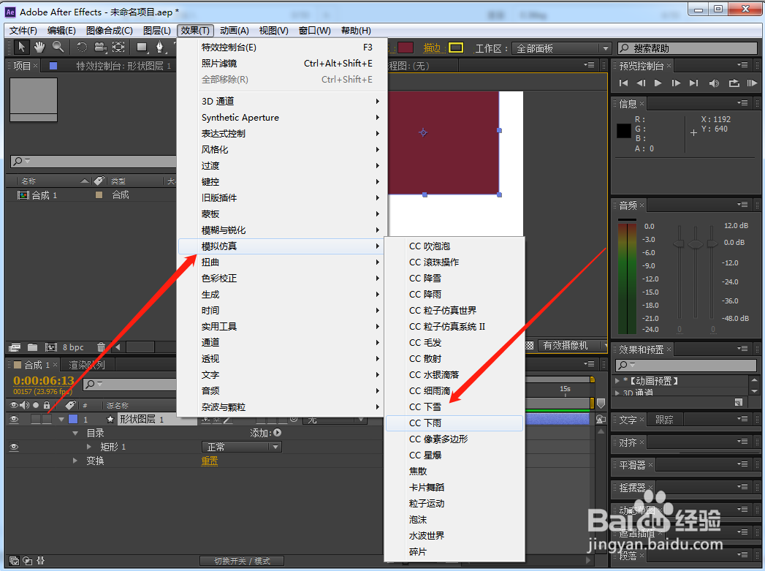765x571 pixels.
Task: Open the 文件(F) menu
Action: tap(23, 30)
